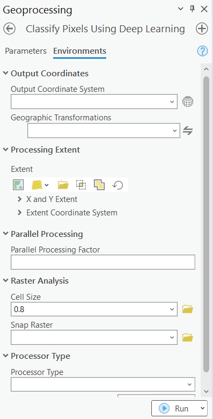The width and height of the screenshot is (213, 419).
Task: Click the intersection of inputs extent icon
Action: point(81,185)
